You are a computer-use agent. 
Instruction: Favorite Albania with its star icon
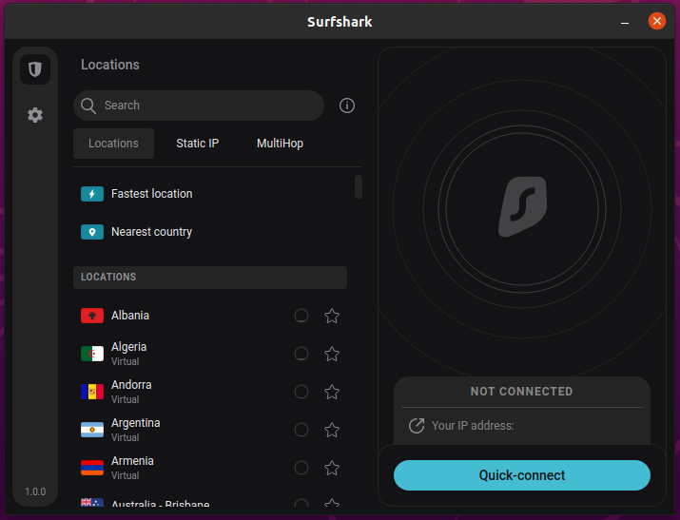tap(332, 316)
